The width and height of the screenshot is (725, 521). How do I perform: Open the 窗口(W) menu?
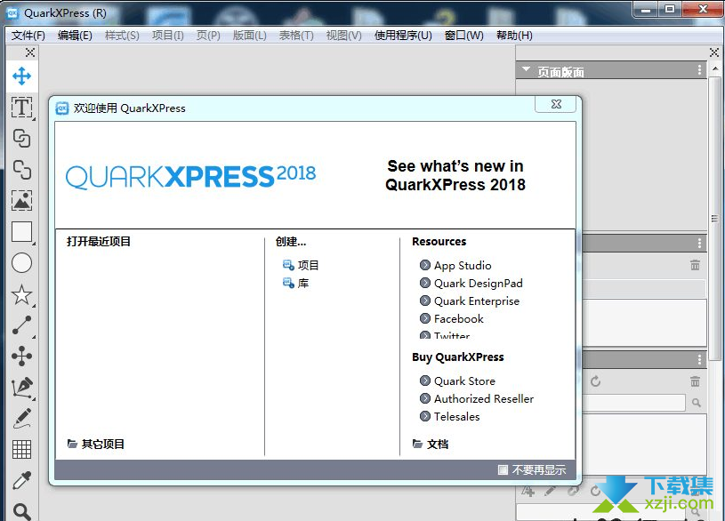coord(463,36)
